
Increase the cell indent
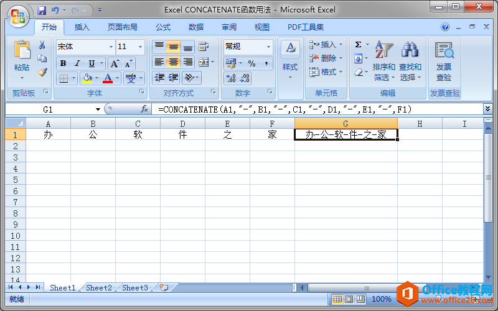(x=174, y=78)
